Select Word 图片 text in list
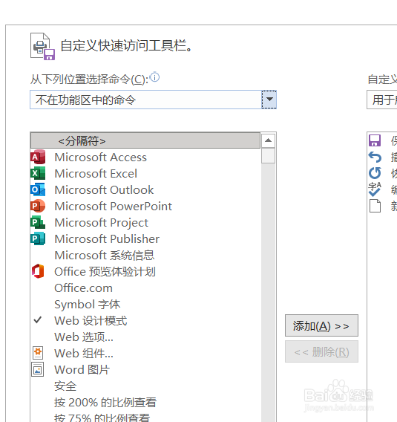Viewport: 397px width, 422px height. tap(82, 370)
